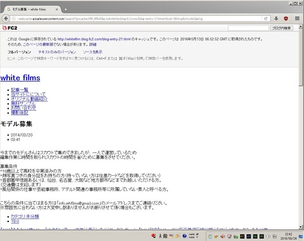
Task: Open the language bar options dropdown arrow
Action: [x=198, y=237]
